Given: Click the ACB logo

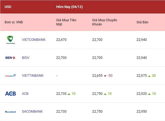Looking at the screenshot, I should [x=10, y=94].
